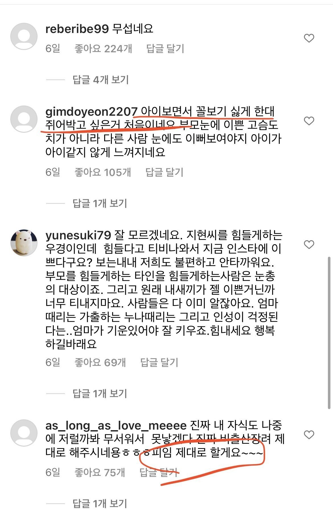Open username reberibe99 profile link
This screenshot has height=516, width=333.
(x=77, y=29)
